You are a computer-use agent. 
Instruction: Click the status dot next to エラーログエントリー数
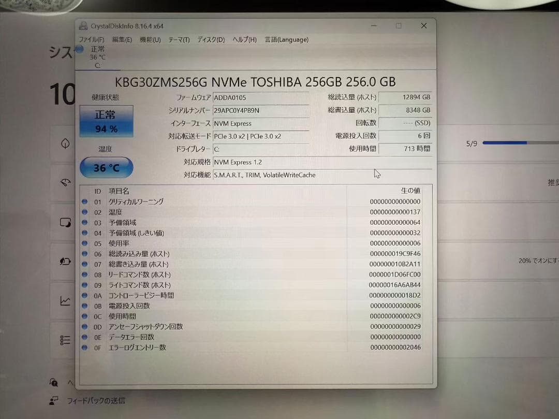[84, 348]
